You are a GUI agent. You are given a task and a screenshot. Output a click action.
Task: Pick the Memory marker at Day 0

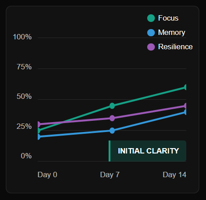[x=39, y=136]
